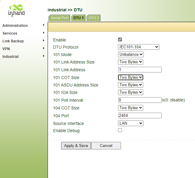Switch to the Serial Port tab
The image size is (195, 178).
[59, 18]
